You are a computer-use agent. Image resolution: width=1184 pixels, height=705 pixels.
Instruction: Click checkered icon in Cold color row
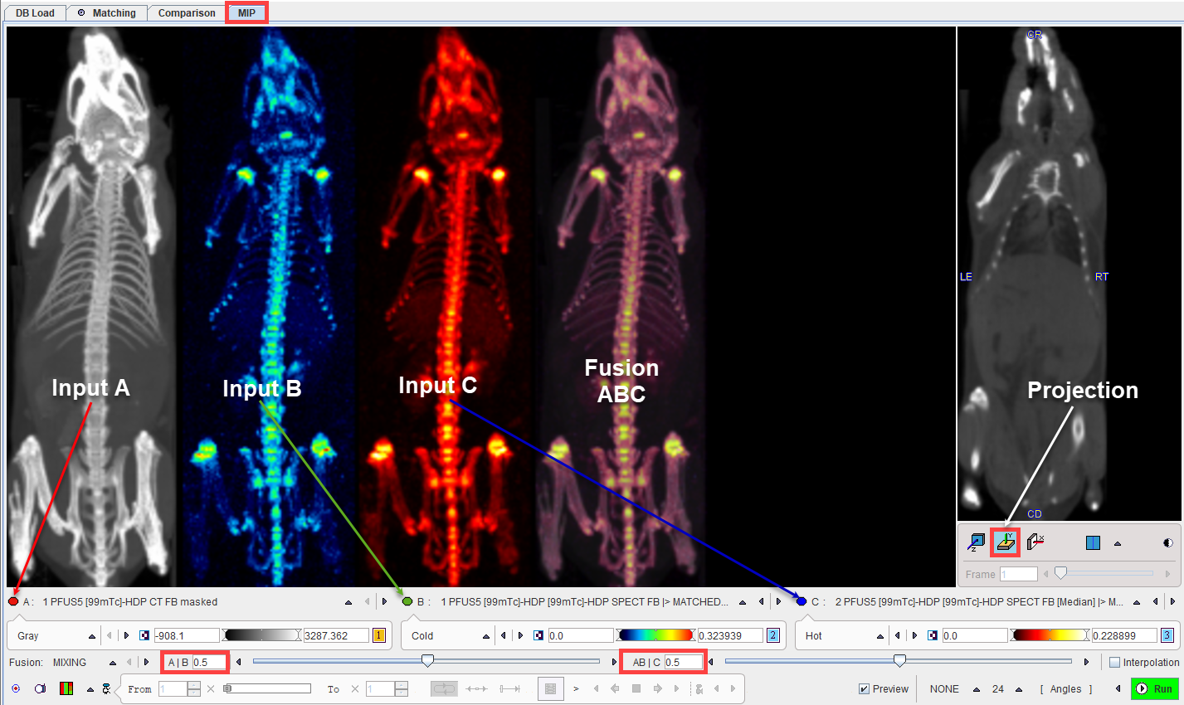pos(538,636)
